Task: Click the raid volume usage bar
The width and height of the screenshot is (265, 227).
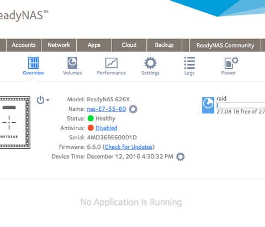Action: point(241,105)
